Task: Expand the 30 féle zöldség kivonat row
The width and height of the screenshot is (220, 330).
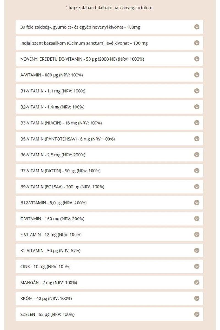Action: click(x=196, y=27)
